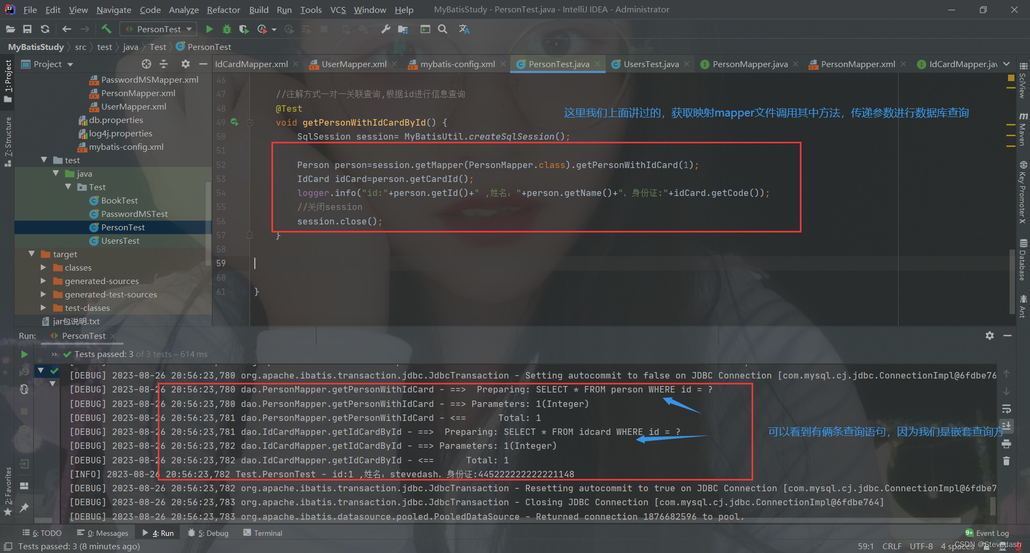Expand the generated-sources folder

pos(43,281)
